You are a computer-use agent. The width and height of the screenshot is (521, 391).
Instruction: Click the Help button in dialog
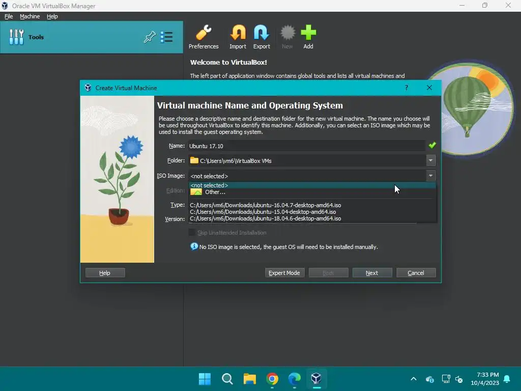pyautogui.click(x=105, y=273)
